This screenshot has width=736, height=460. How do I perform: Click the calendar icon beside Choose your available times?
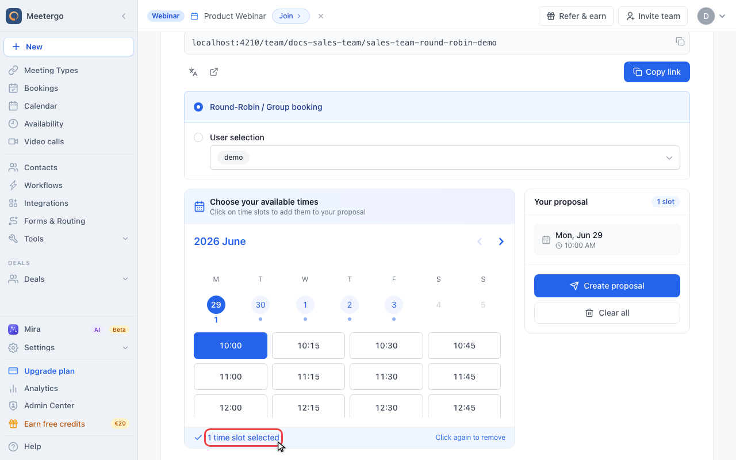(x=200, y=206)
